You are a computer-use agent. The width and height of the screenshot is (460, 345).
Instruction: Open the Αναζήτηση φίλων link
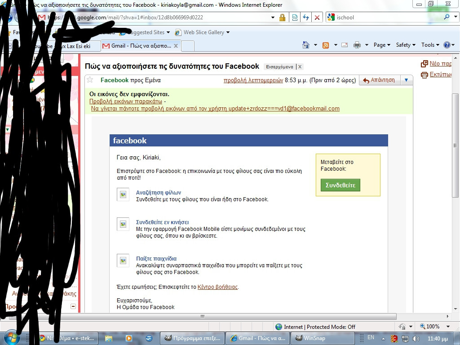point(159,192)
